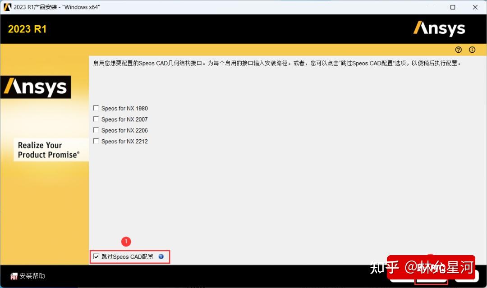The width and height of the screenshot is (487, 288).
Task: Click the red numbered marker above the checkbox
Action: tap(126, 242)
